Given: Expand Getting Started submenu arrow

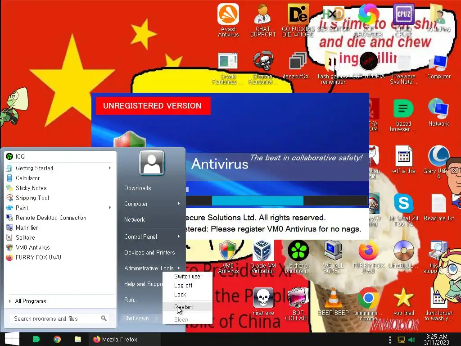Looking at the screenshot, I should (x=110, y=168).
